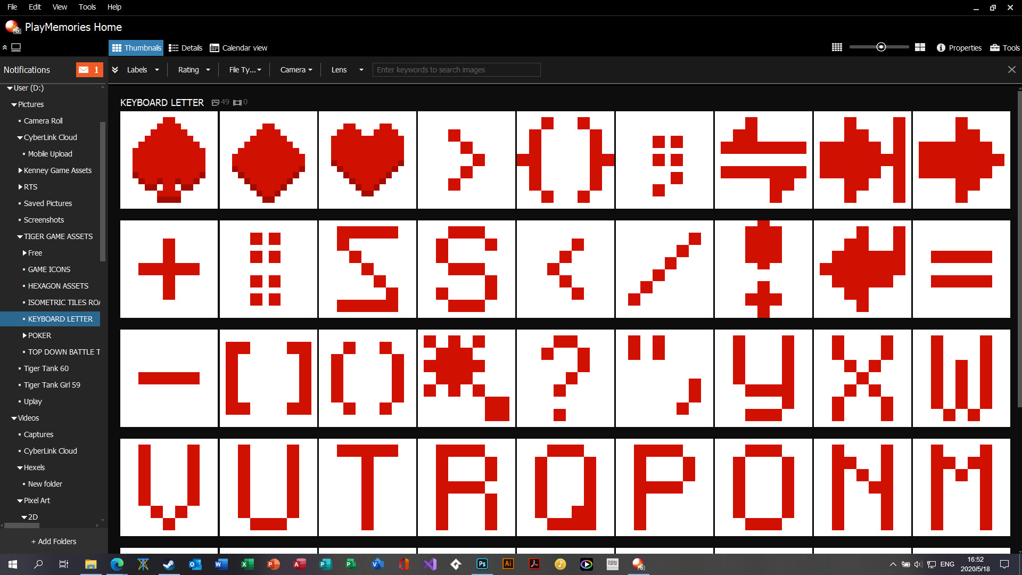1022x575 pixels.
Task: Close the filter bar with the X
Action: pos(1012,69)
